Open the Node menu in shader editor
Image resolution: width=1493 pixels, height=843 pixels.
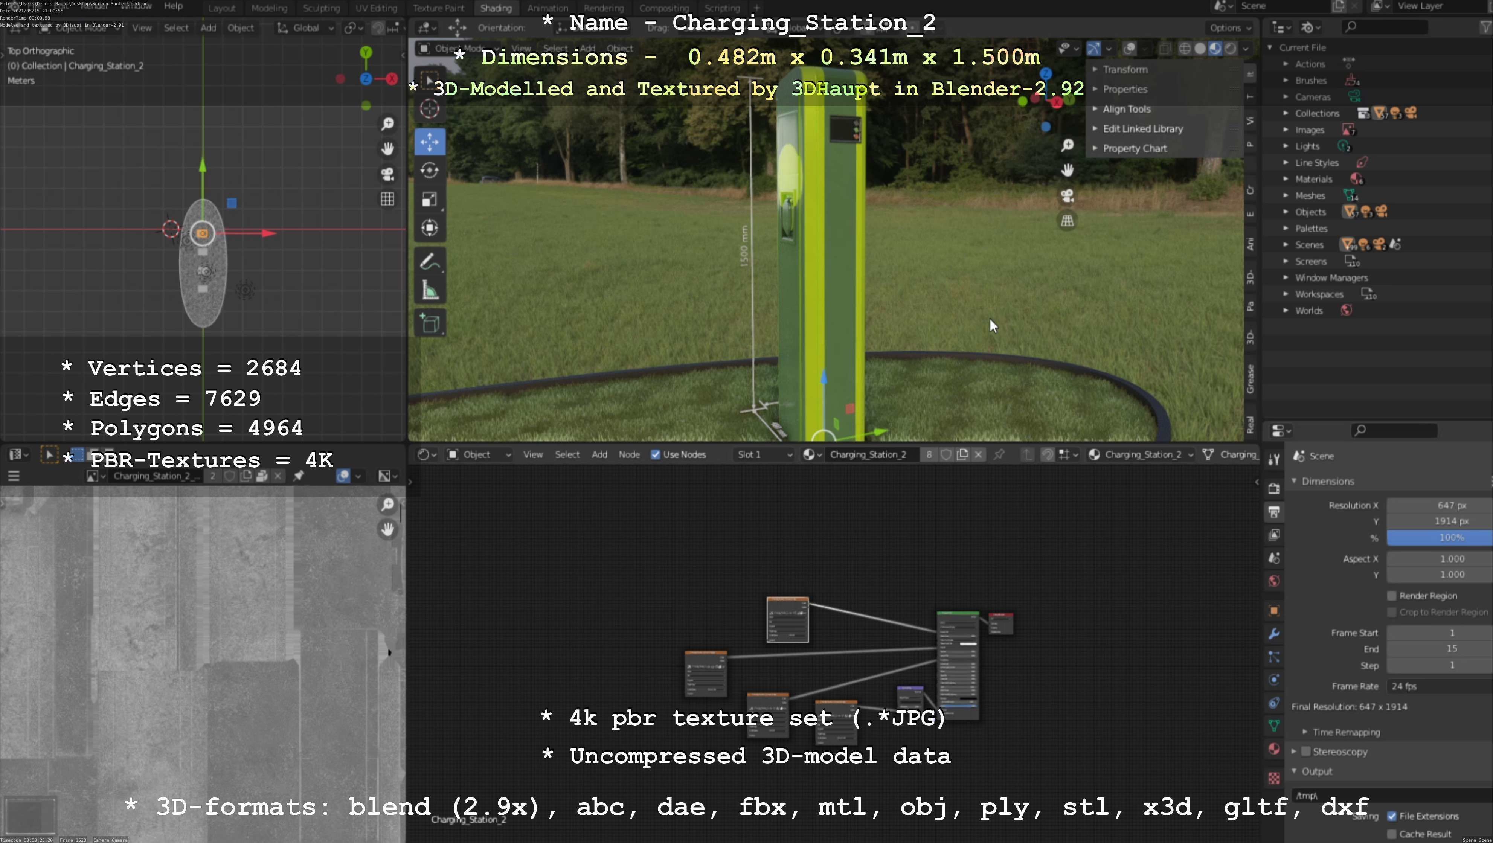[x=629, y=455]
